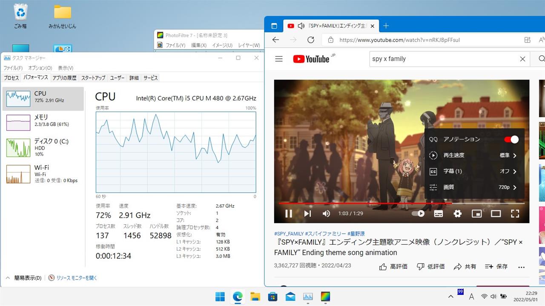
Task: Clear the YouTube search box
Action: tap(522, 59)
